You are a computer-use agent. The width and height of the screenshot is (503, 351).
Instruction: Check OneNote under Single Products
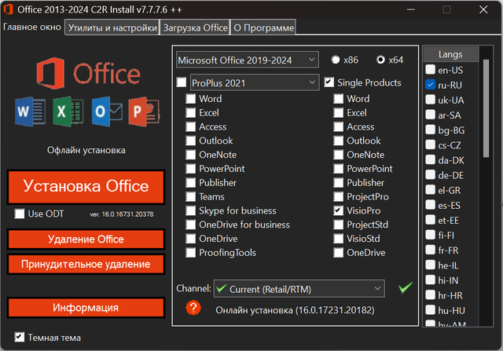(338, 155)
